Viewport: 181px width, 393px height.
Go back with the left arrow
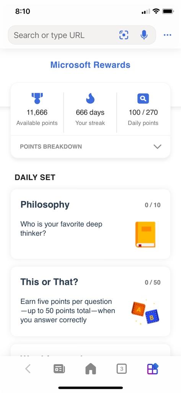[x=28, y=369]
